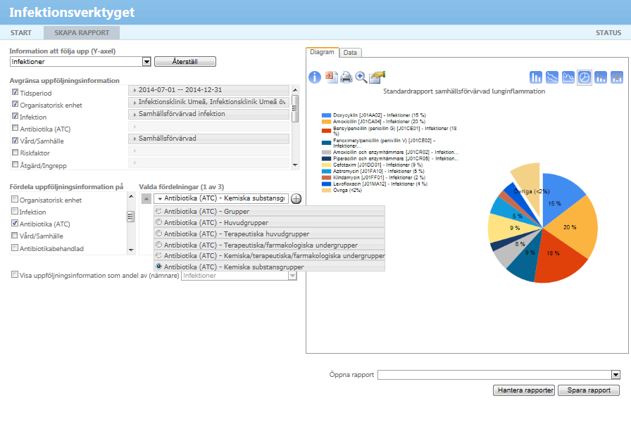Click the 20 % orange pie slice

tap(571, 227)
